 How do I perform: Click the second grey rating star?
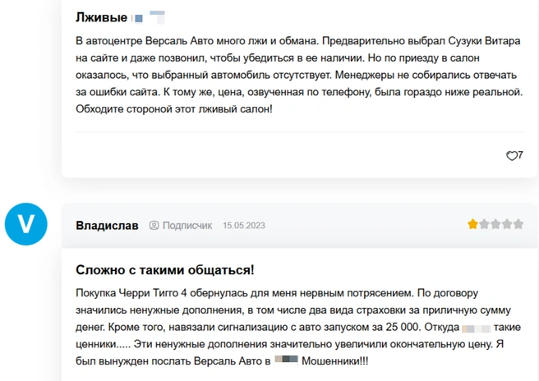point(484,224)
